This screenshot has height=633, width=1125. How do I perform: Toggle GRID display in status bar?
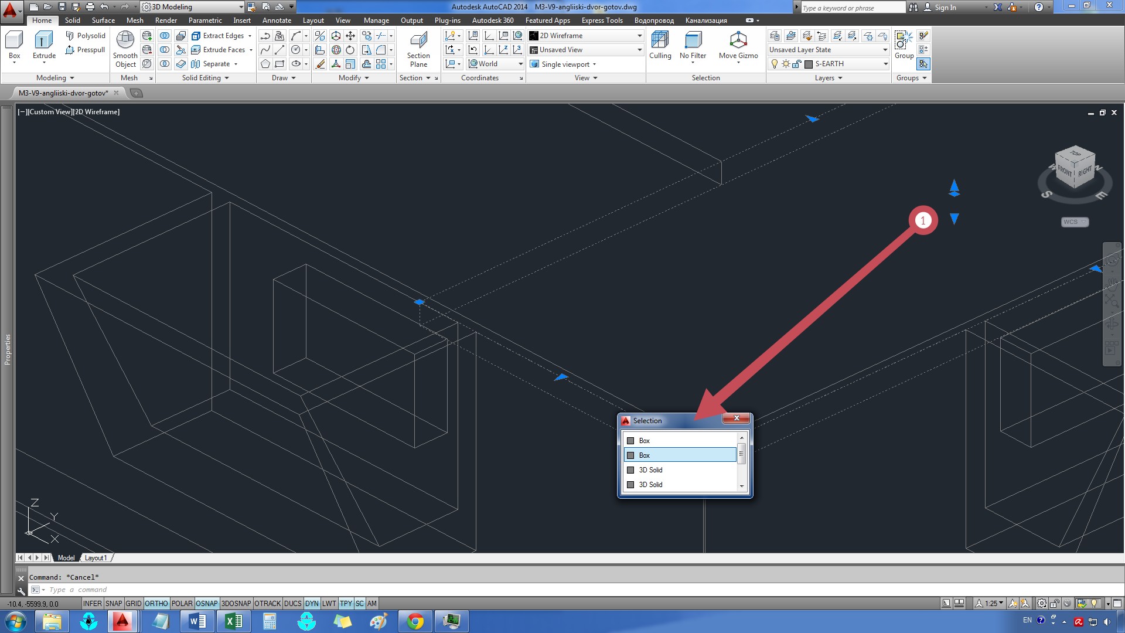134,604
